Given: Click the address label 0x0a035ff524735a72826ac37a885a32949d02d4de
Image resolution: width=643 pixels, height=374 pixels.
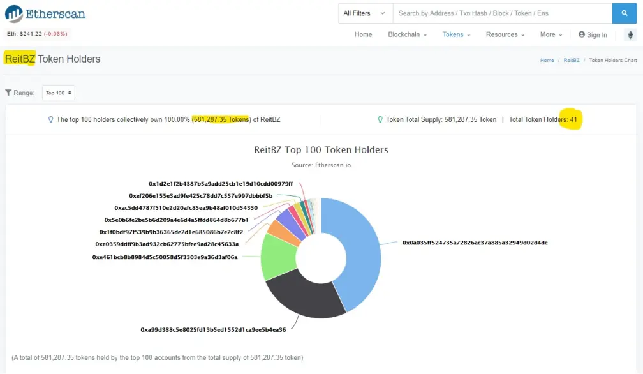Looking at the screenshot, I should click(475, 243).
